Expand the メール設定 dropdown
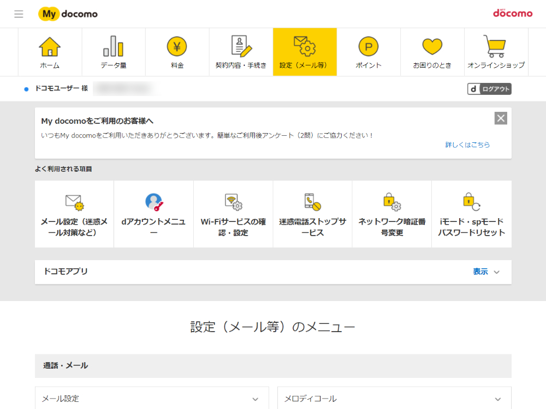This screenshot has height=409, width=546. point(152,399)
